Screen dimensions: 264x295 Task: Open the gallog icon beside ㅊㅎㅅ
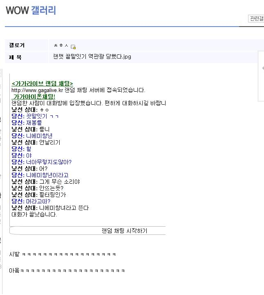pos(73,47)
